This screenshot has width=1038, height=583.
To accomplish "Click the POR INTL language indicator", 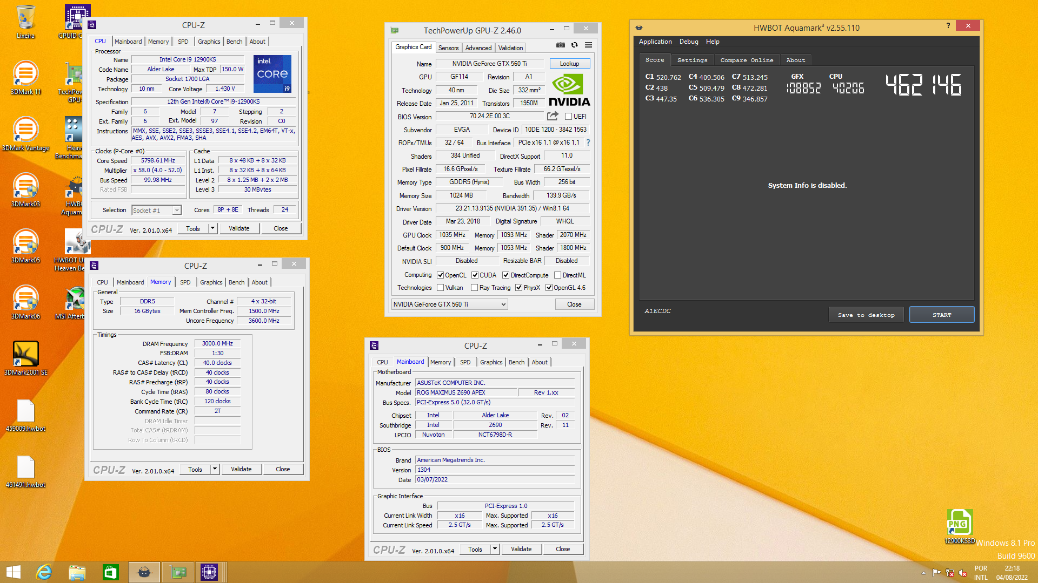I will tap(981, 573).
